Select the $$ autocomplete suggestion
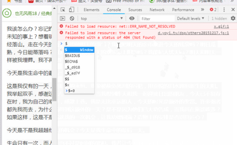The width and height of the screenshot is (237, 145). coord(80,79)
